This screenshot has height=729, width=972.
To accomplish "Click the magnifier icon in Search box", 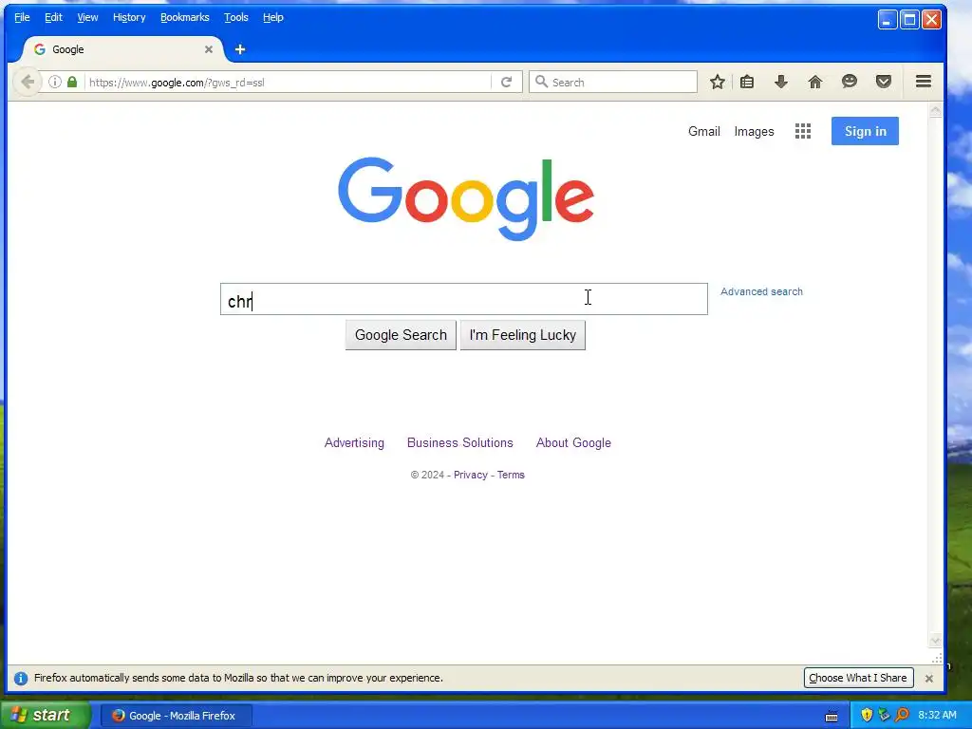I will [541, 82].
